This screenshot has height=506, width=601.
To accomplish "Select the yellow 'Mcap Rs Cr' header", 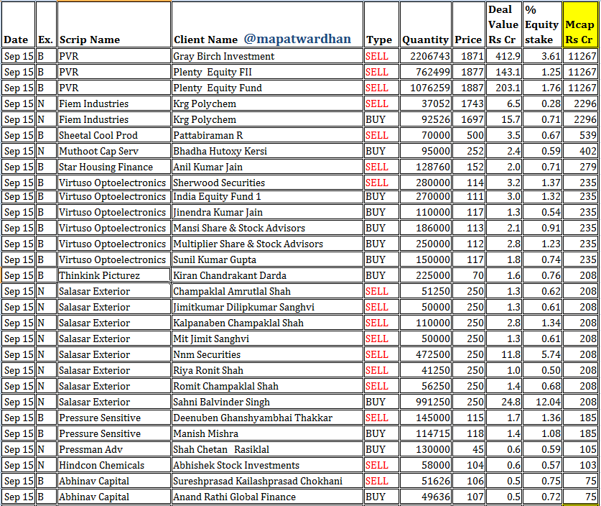I will (580, 24).
